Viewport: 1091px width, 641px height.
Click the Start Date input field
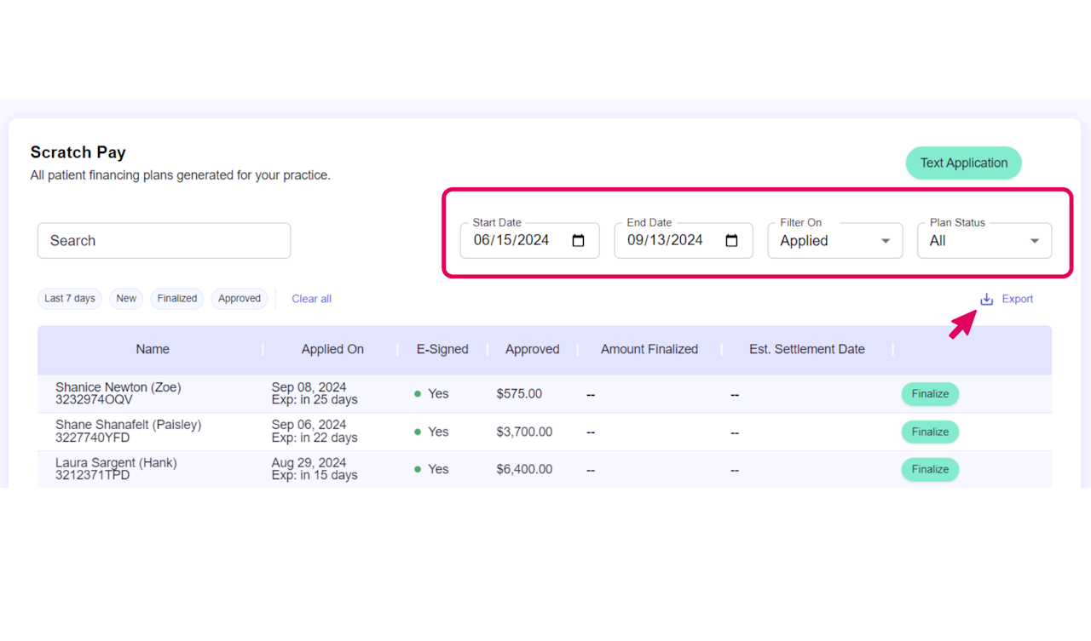coord(511,241)
